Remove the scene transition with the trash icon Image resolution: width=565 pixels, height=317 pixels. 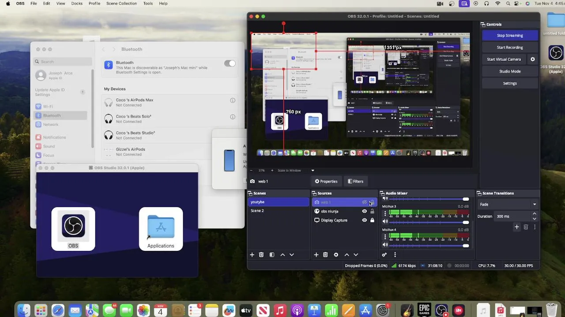click(526, 227)
